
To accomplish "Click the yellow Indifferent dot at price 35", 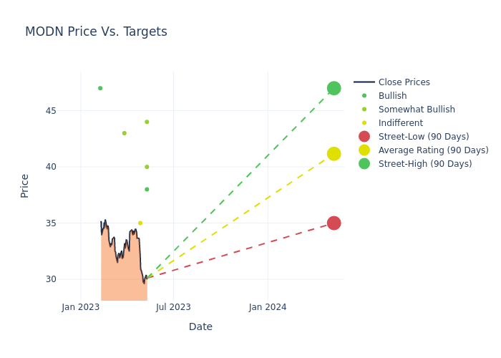I will click(x=140, y=223).
